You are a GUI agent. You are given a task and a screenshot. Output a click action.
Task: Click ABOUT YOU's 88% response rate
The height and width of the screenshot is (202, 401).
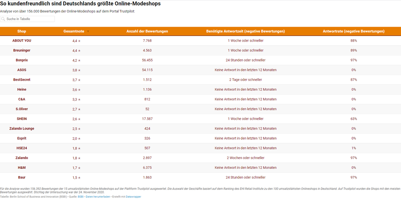(x=354, y=40)
